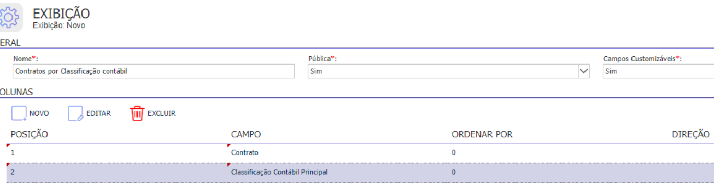
Task: Click the gear icon beside EXIBIÇÃO title
Action: (10, 17)
